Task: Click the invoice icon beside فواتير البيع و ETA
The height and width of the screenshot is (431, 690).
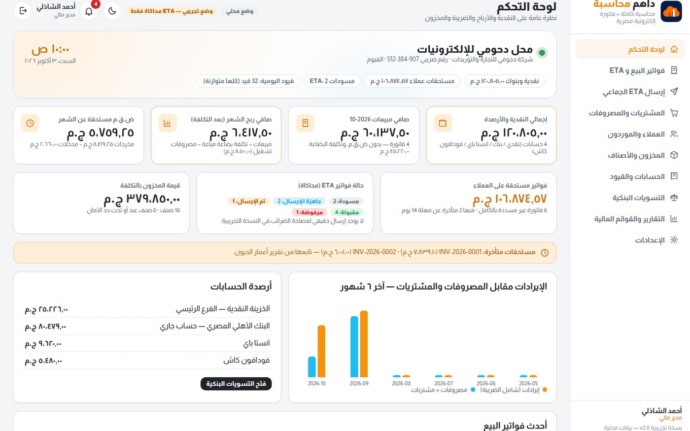Action: point(674,70)
